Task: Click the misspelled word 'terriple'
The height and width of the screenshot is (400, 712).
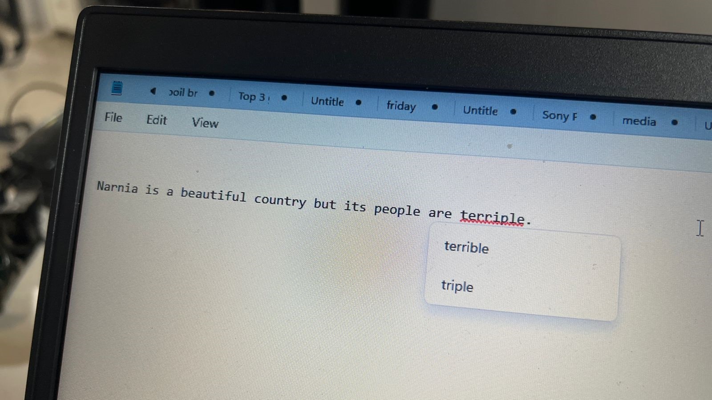Action: 492,217
